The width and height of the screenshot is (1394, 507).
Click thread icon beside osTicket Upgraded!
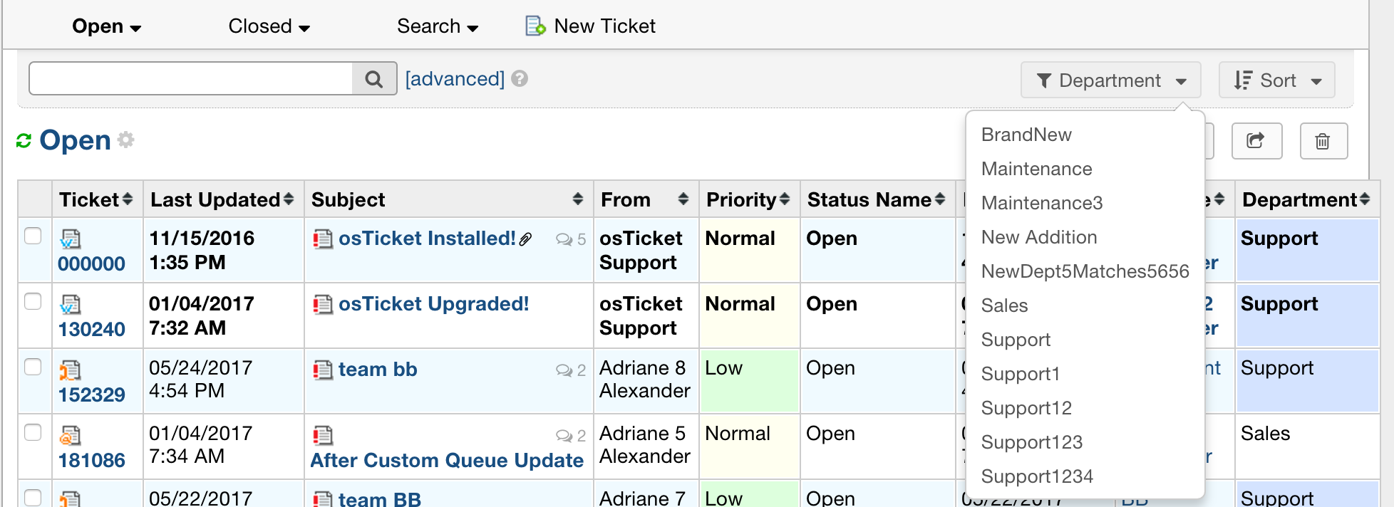pyautogui.click(x=323, y=304)
